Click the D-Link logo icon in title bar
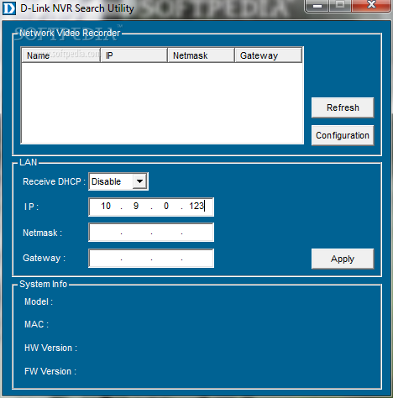This screenshot has width=393, height=398. pos(9,8)
